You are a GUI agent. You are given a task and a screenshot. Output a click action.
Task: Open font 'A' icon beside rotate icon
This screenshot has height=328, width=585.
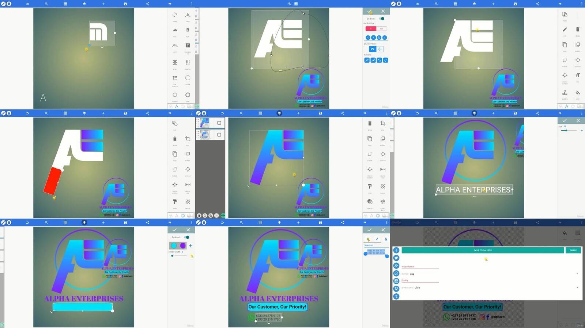pos(188,15)
